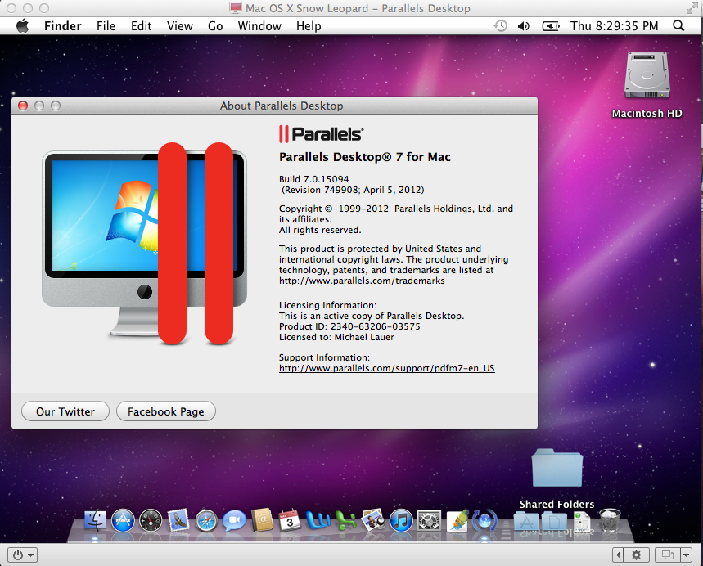Open iPhoto from the Dock
703x566 pixels.
click(x=373, y=521)
